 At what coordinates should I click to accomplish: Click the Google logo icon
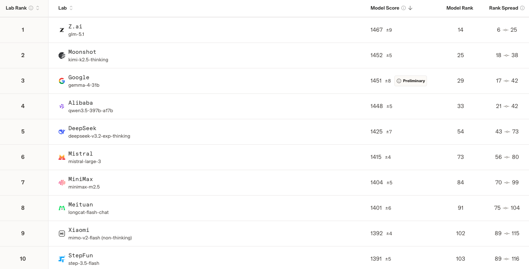pos(62,81)
